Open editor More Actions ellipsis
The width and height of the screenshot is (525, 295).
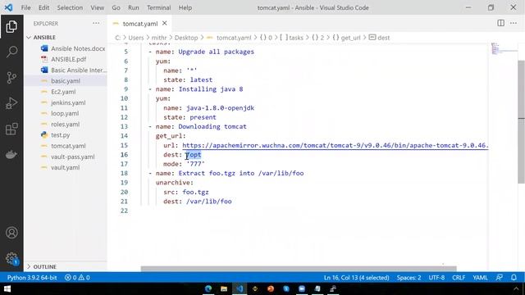pos(514,23)
